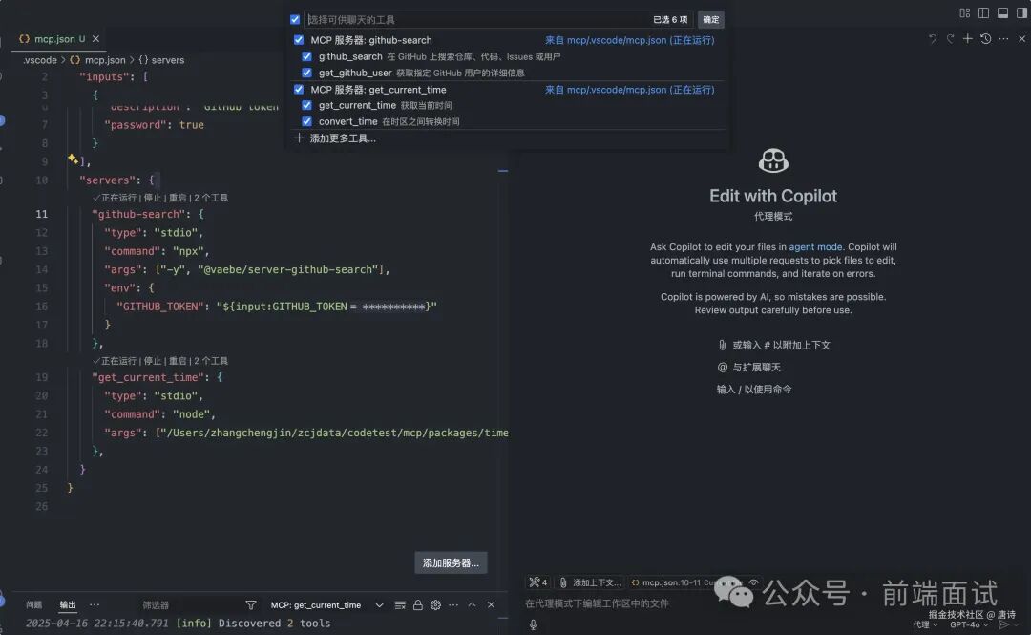The width and height of the screenshot is (1031, 635).
Task: Close the Copilot chat panel
Action: pos(1021,39)
